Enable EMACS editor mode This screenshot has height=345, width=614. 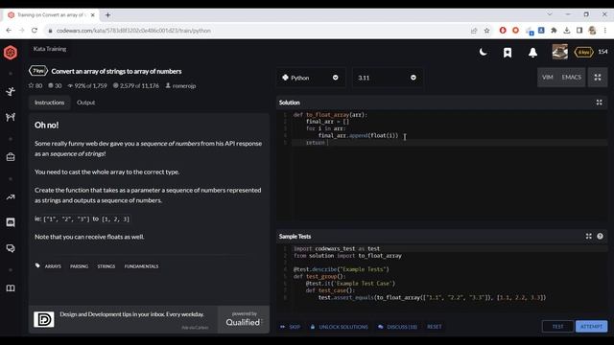[572, 77]
